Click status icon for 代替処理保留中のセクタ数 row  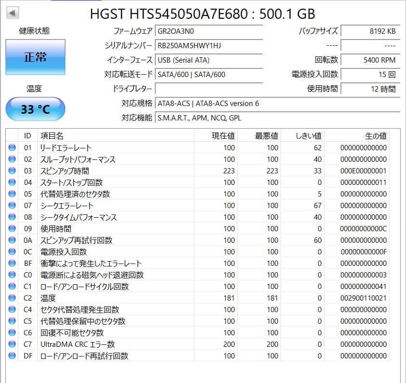(x=12, y=321)
